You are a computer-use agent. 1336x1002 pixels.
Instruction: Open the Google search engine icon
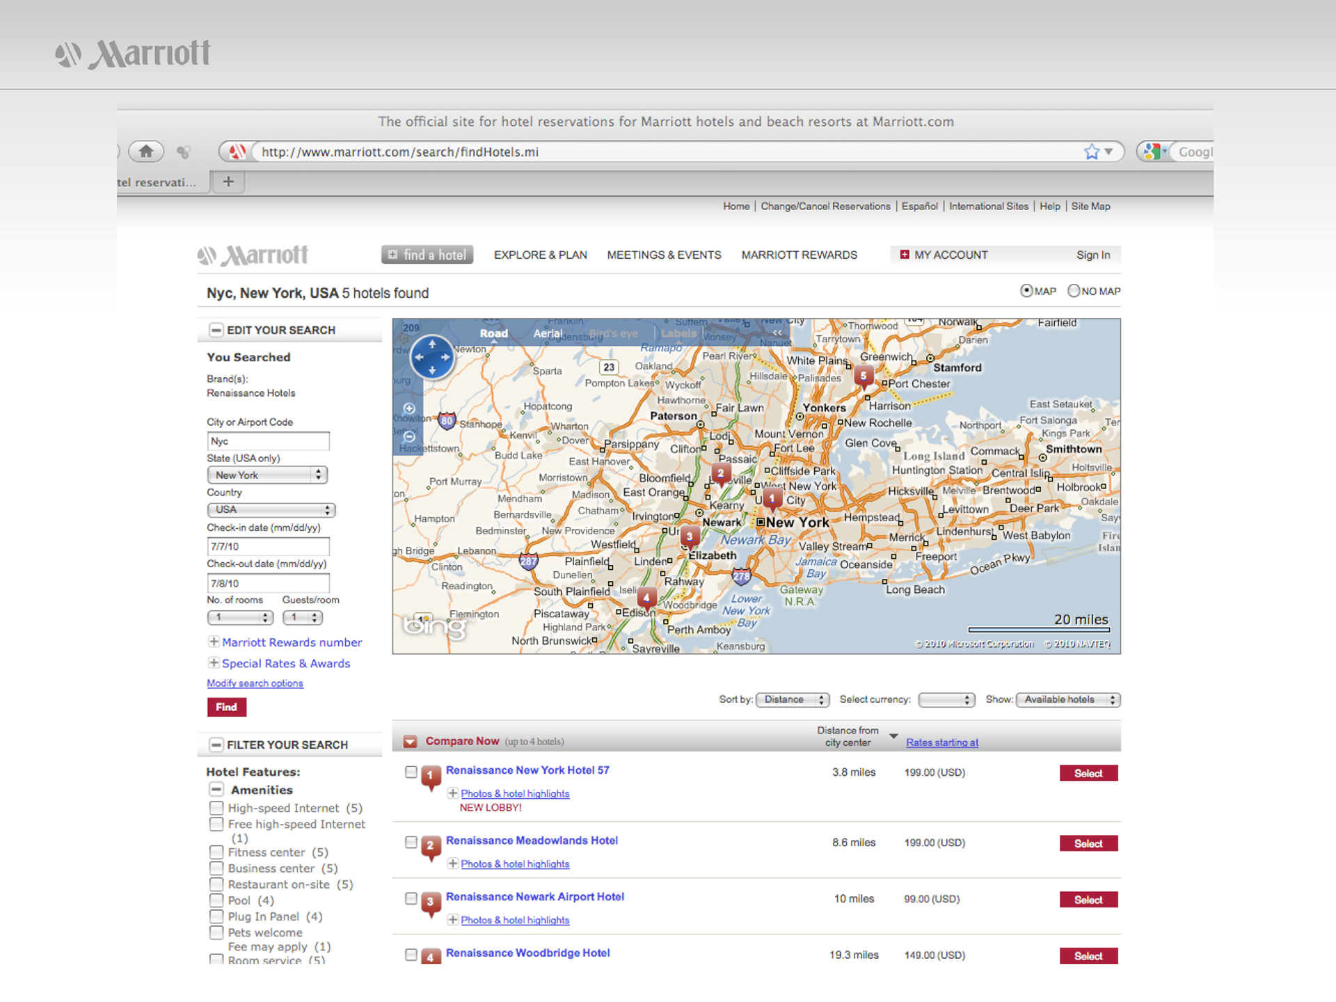(x=1154, y=152)
